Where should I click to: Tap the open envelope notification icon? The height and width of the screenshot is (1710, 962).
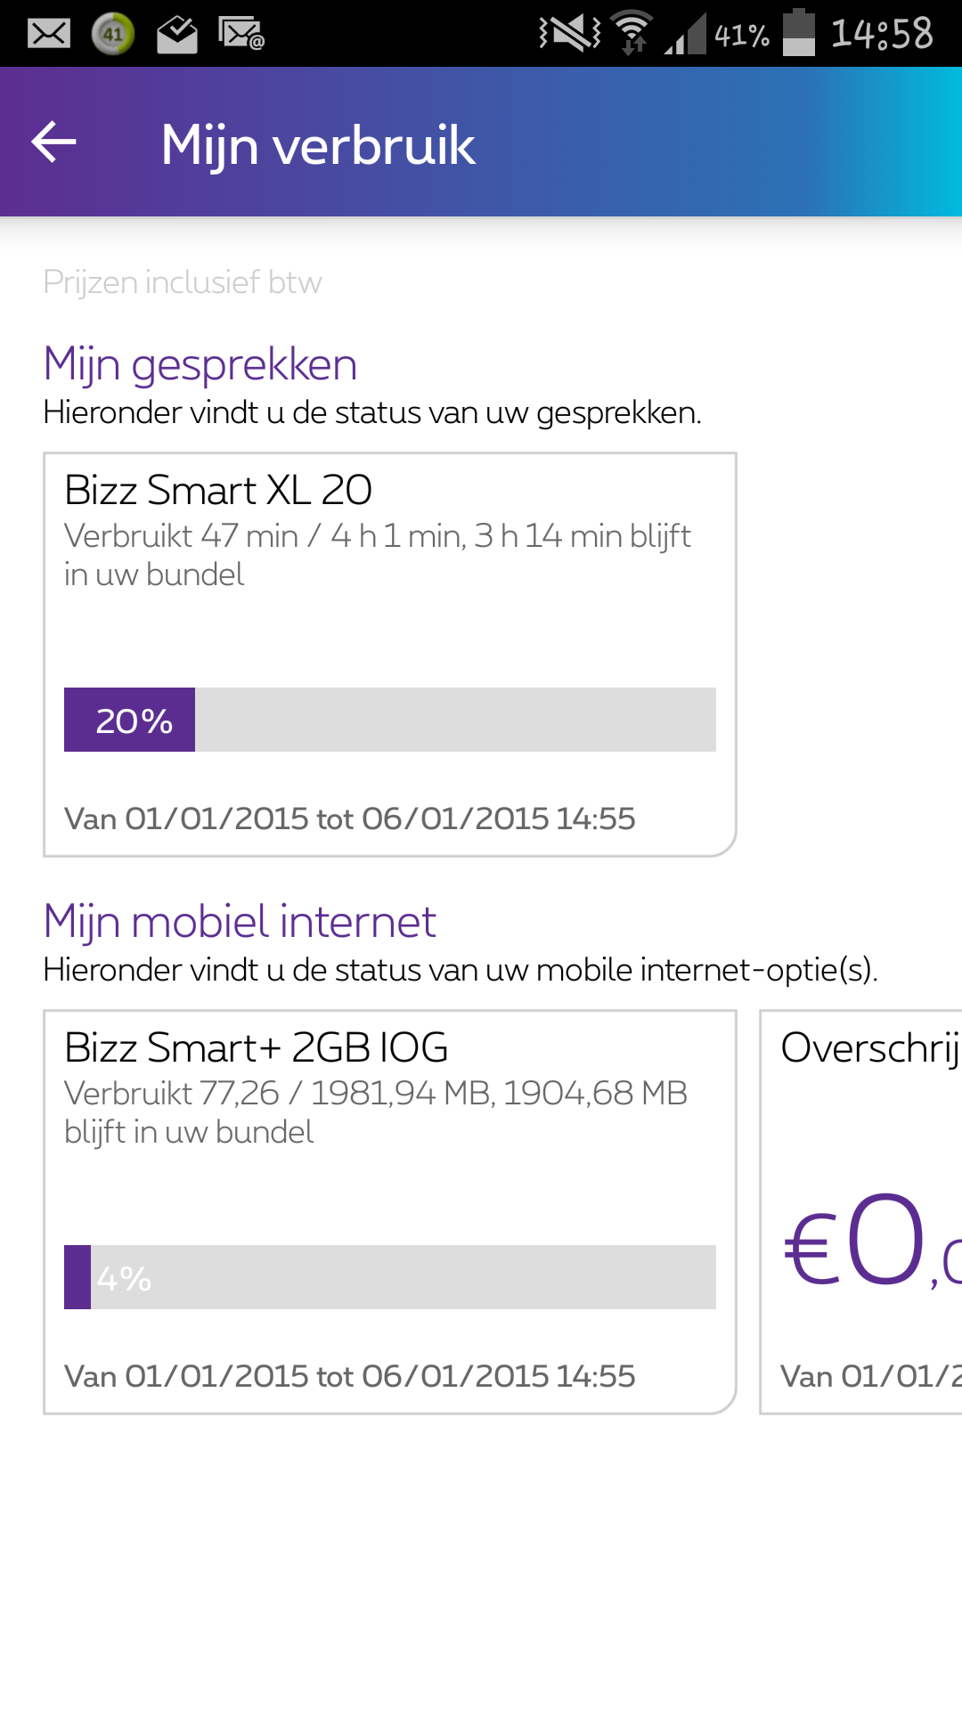pos(177,34)
